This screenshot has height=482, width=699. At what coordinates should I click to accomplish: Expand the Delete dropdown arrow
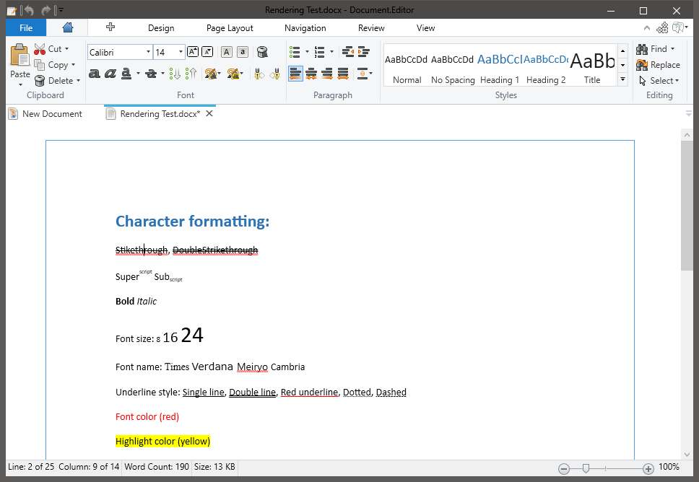pos(78,81)
